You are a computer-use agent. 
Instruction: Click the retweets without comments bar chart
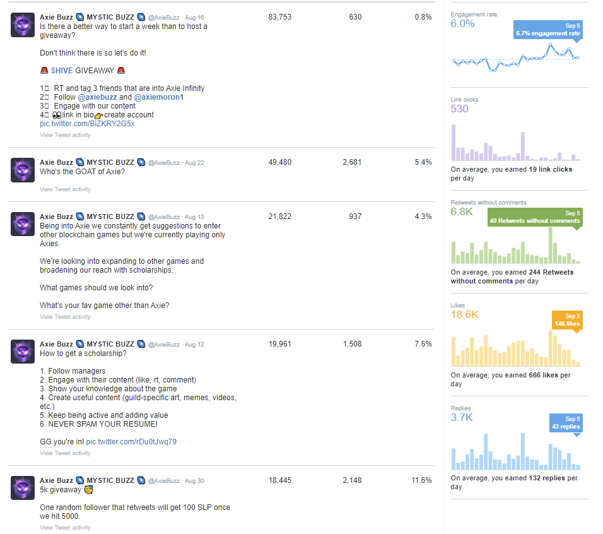[x=516, y=246]
